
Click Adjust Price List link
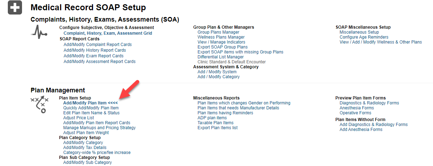click(x=79, y=118)
